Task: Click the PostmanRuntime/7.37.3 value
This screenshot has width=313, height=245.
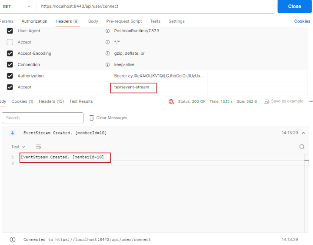Action: (137, 31)
